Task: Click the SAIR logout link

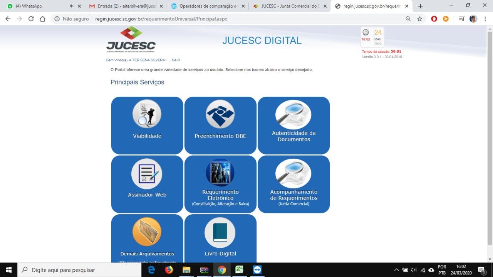Action: tap(176, 60)
